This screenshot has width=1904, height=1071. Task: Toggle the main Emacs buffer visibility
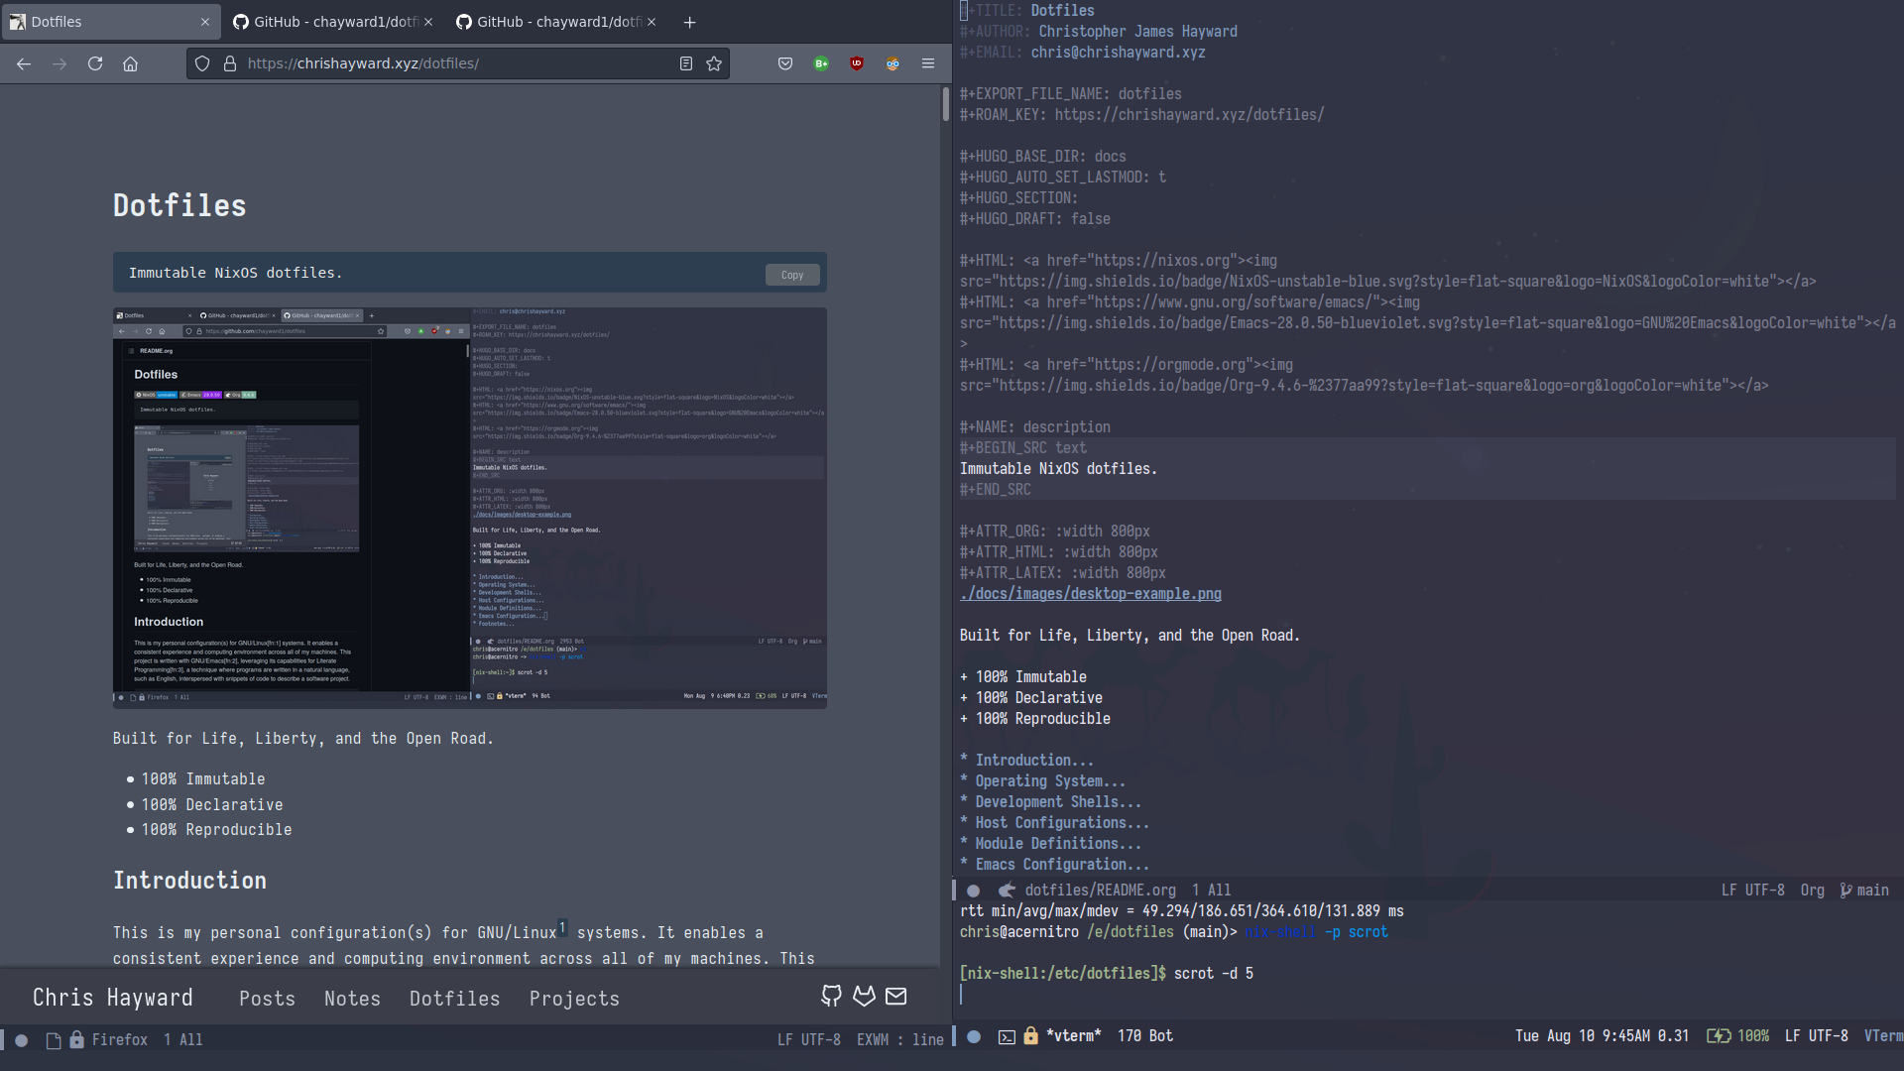[x=974, y=890]
